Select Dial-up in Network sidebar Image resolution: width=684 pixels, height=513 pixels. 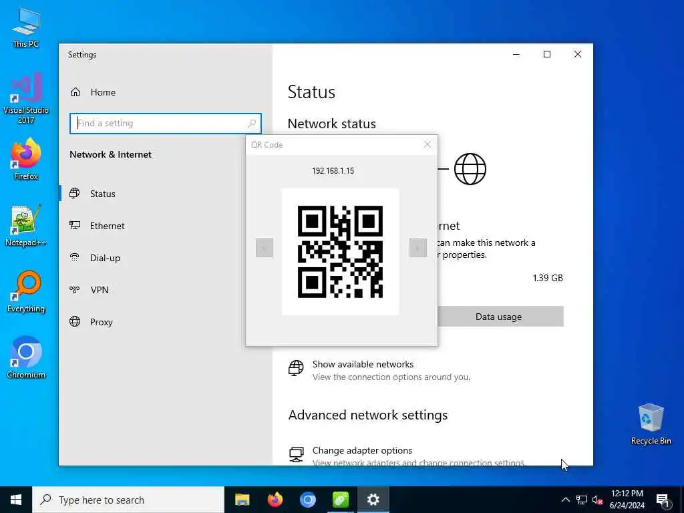click(166, 258)
